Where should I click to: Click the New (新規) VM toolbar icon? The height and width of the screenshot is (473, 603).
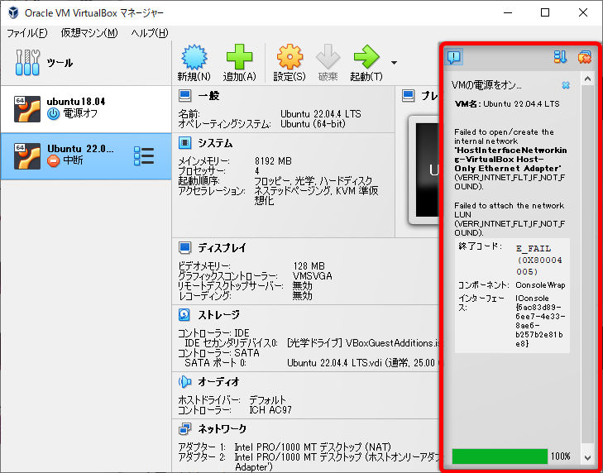point(194,57)
